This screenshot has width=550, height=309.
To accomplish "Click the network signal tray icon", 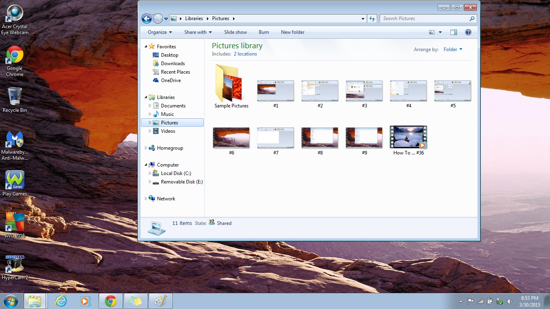I will 480,301.
